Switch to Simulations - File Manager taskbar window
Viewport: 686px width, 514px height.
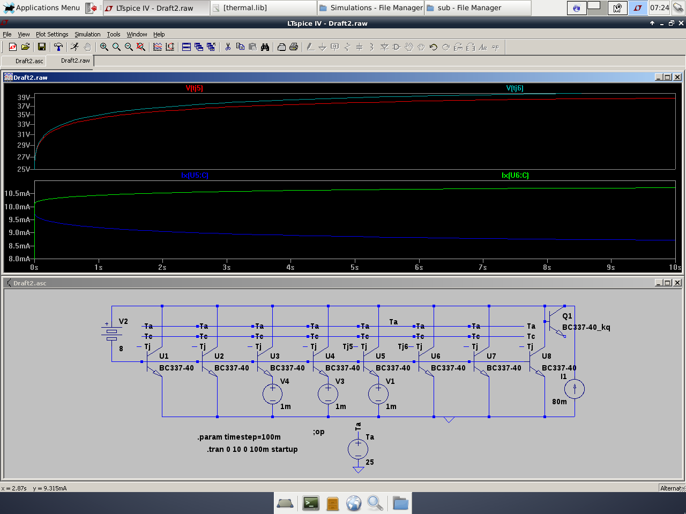pyautogui.click(x=371, y=8)
